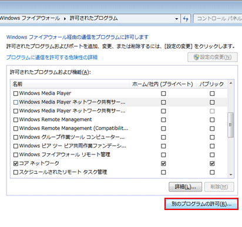The height and width of the screenshot is (227, 242).
Task: Click 別のプログラムの許可(R)... button
Action: (x=201, y=204)
